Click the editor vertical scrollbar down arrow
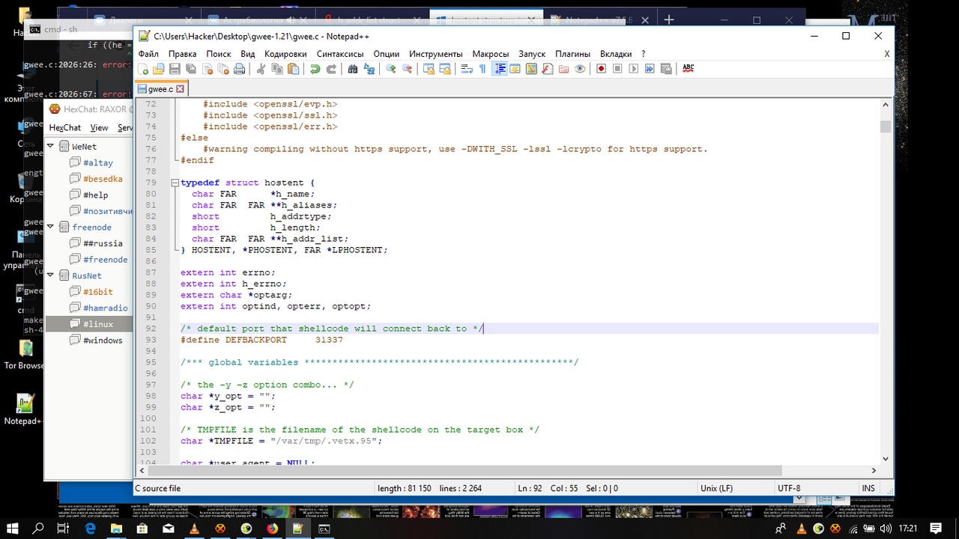 (x=886, y=459)
